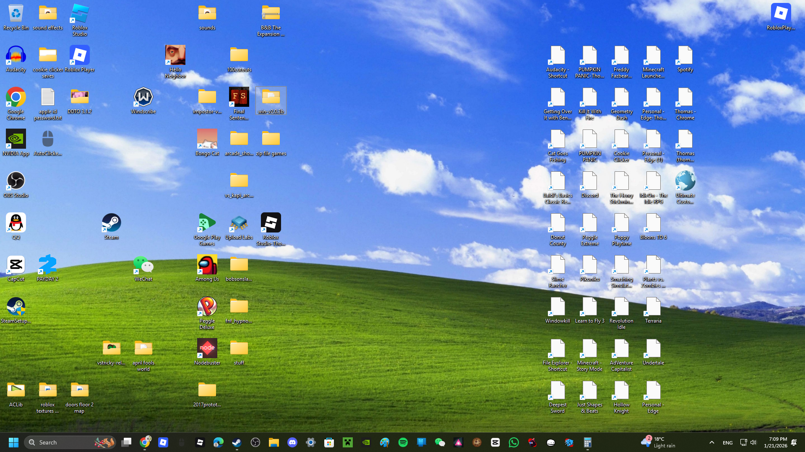Viewport: 805px width, 452px height.
Task: Select the ENG language indicator
Action: coord(727,442)
